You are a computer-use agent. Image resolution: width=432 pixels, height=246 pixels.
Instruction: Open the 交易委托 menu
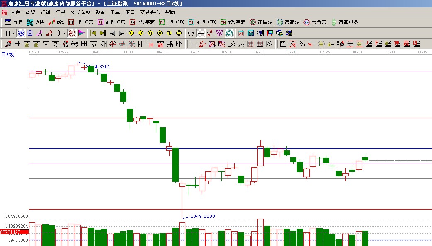150,12
